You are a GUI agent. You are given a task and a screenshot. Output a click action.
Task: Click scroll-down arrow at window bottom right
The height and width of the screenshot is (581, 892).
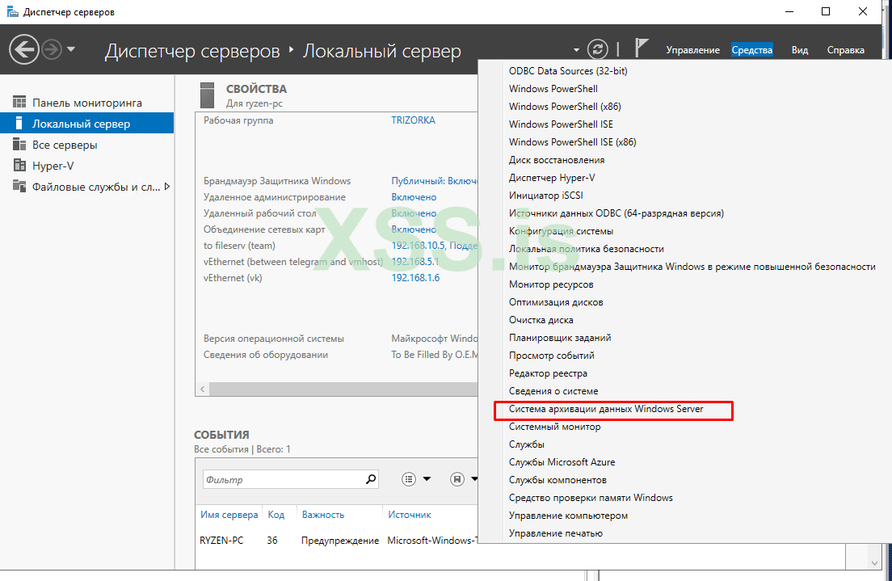click(874, 563)
